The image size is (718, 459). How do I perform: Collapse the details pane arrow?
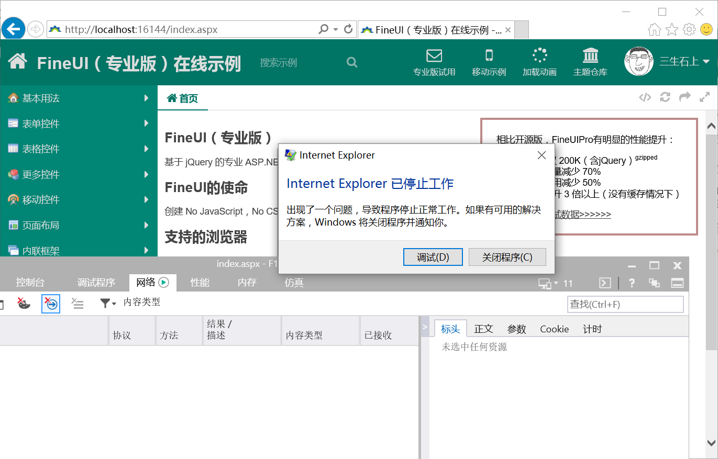coord(425,327)
